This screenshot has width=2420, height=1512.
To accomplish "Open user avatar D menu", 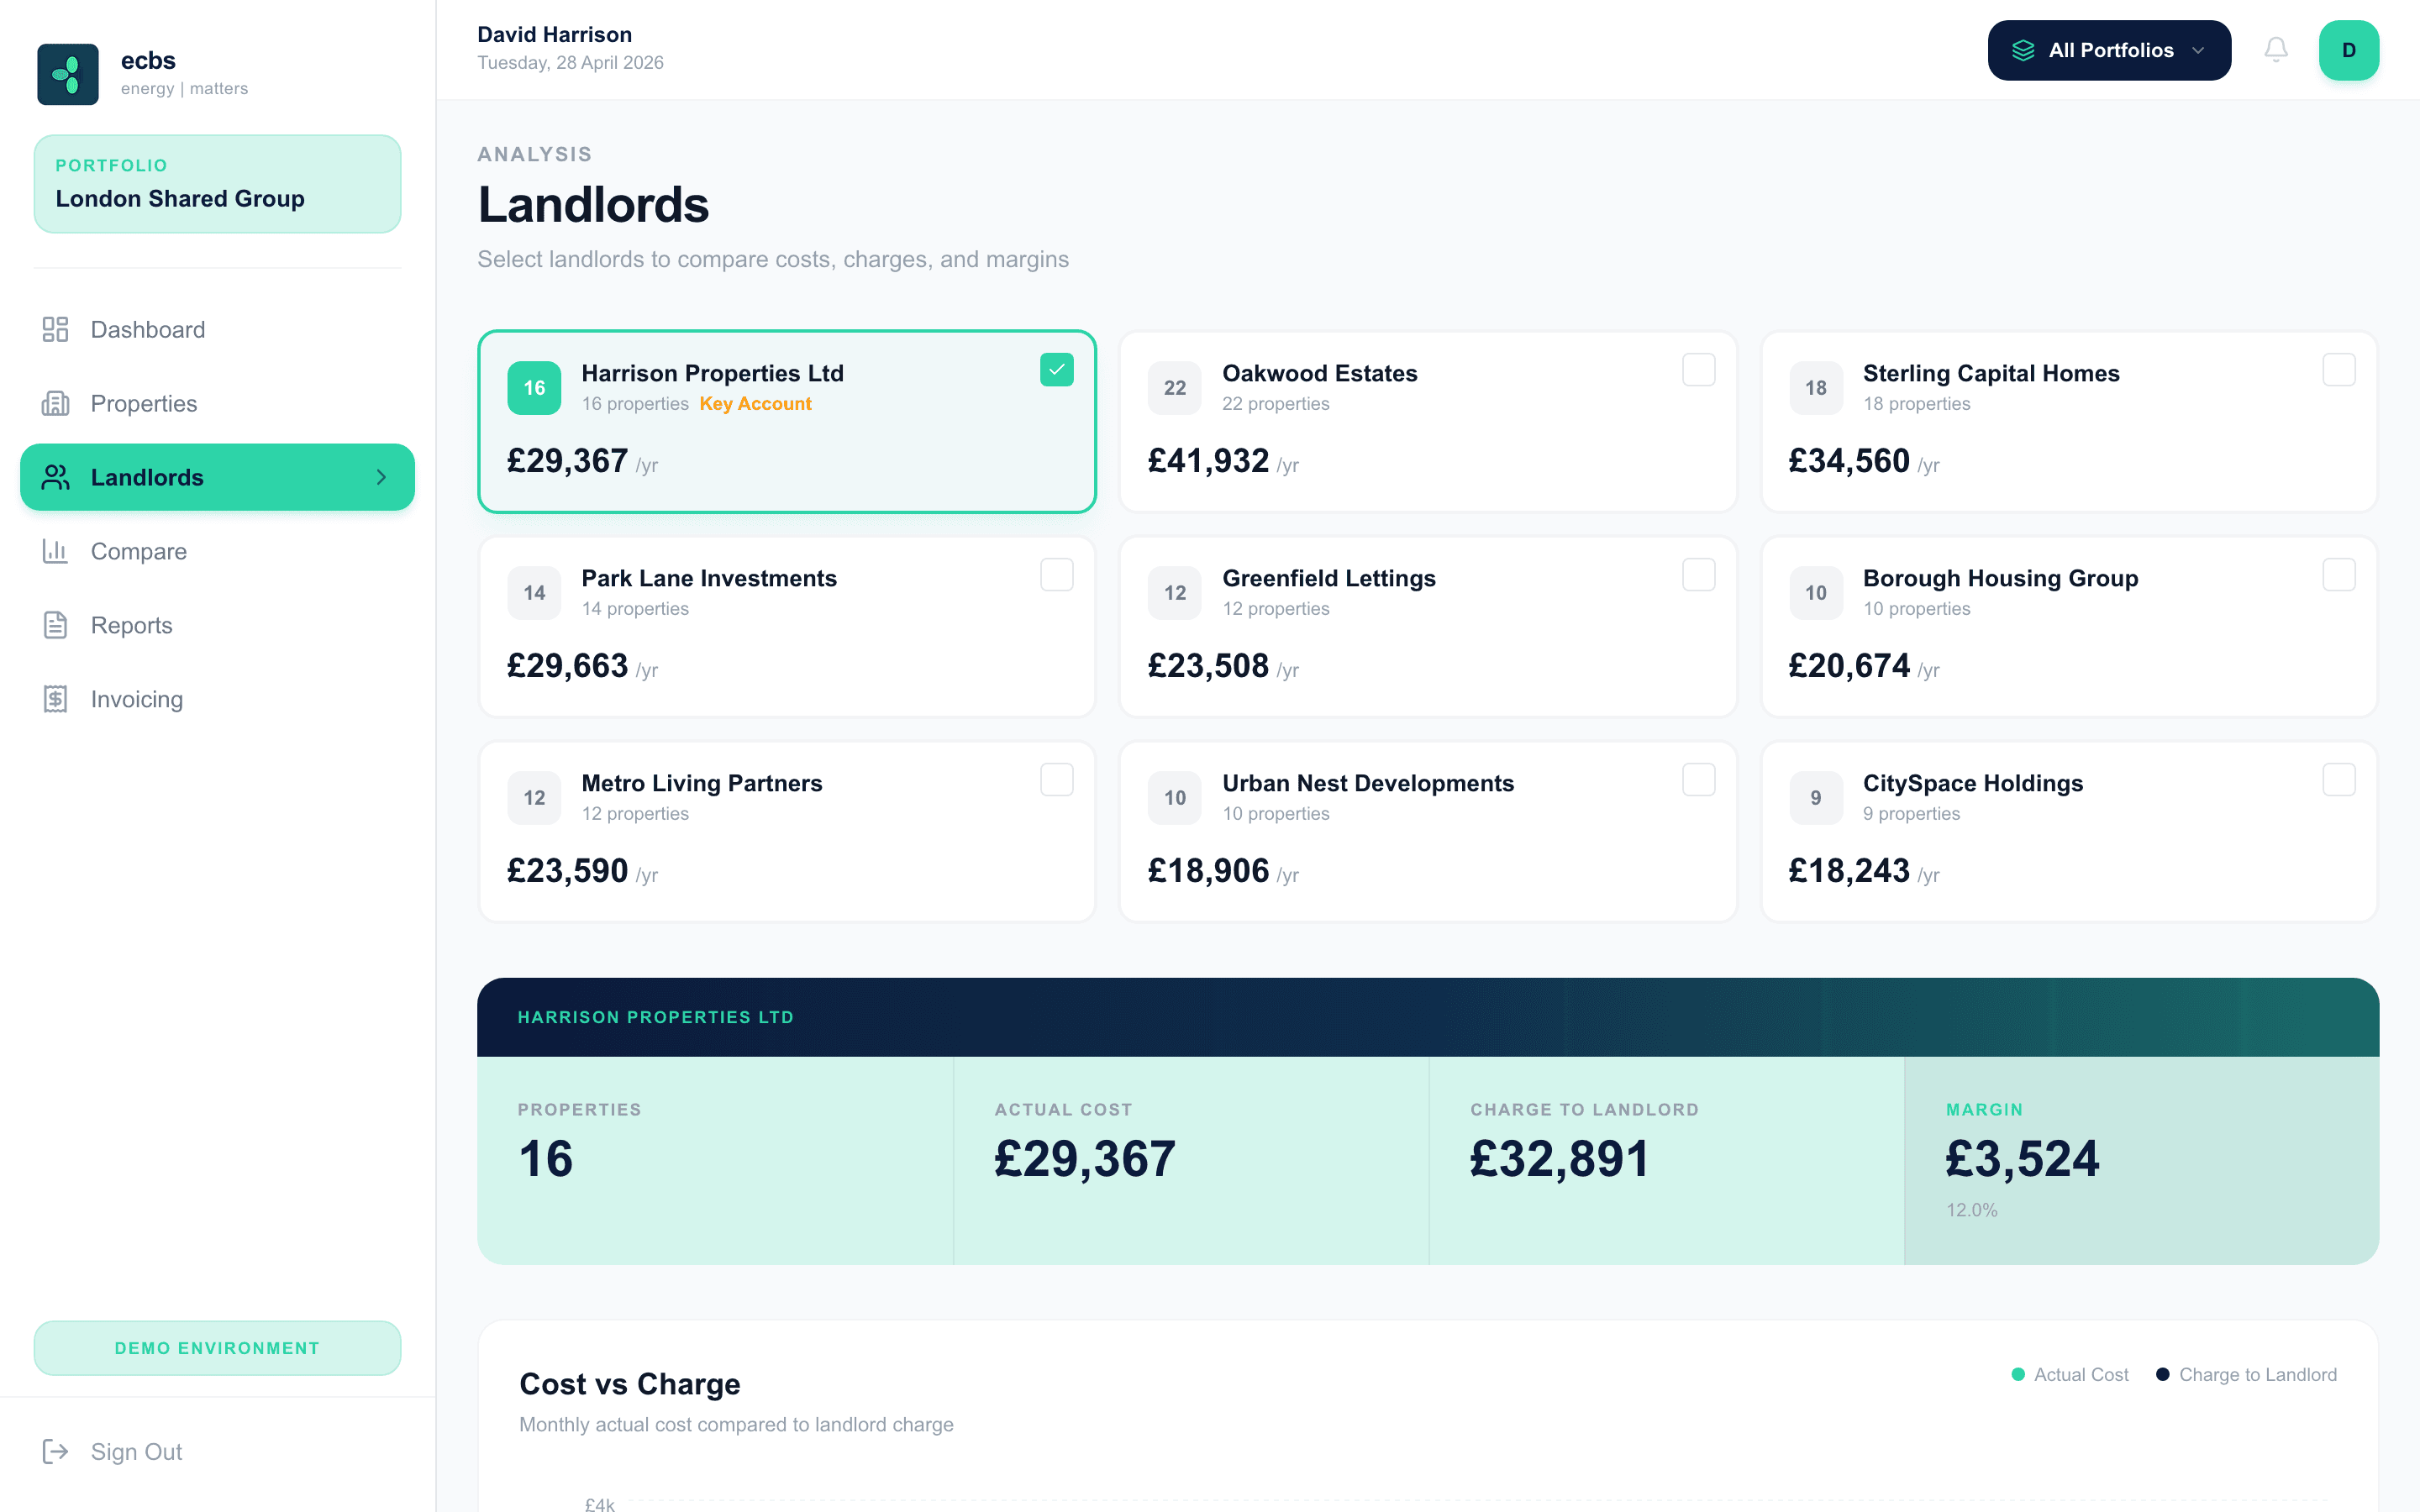I will [x=2348, y=50].
